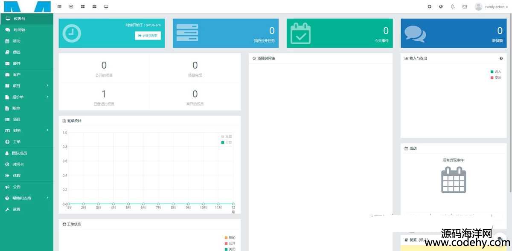Expand sidebar 项目 item with chevron arrow
512x251 pixels.
26,86
